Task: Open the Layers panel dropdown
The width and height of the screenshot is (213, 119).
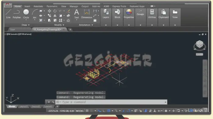Action: 106,25
